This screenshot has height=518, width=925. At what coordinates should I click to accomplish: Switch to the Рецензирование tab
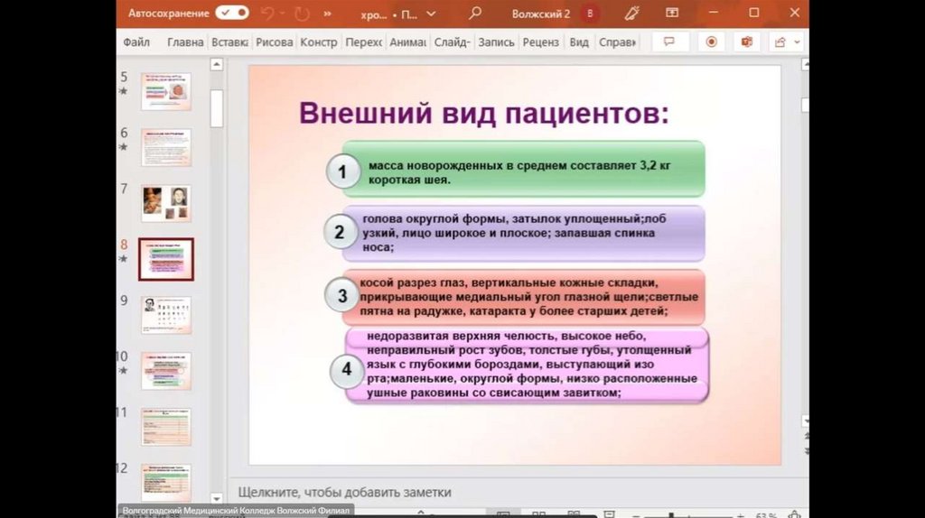pos(540,42)
